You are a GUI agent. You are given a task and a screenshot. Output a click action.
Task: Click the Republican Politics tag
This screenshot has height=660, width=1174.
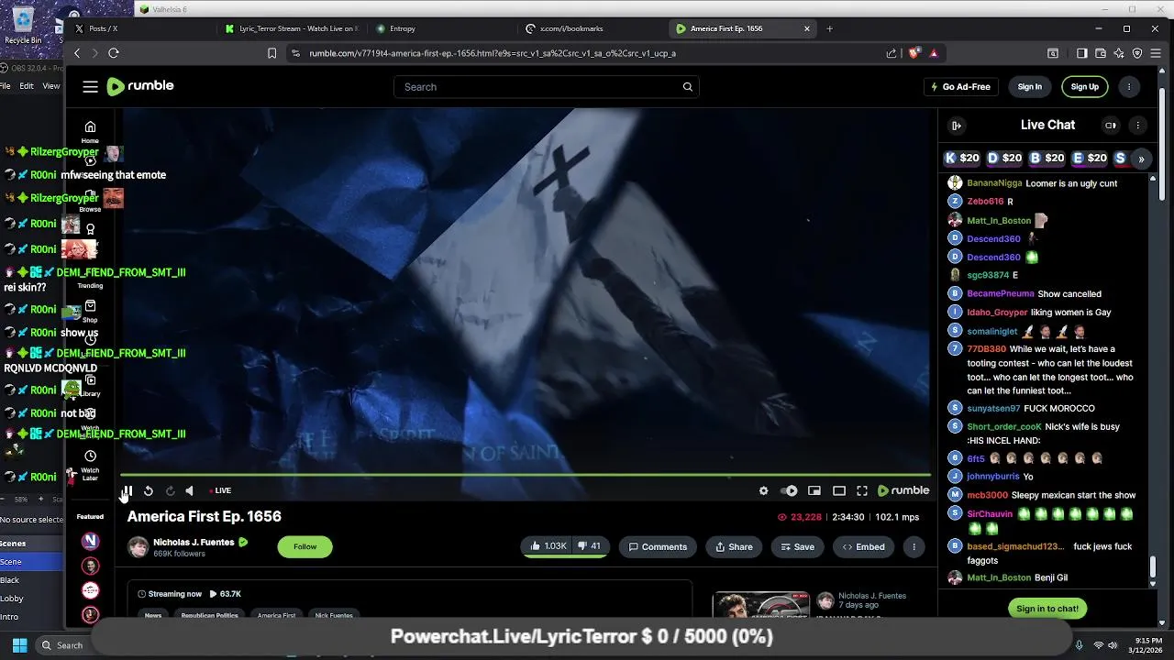pyautogui.click(x=209, y=615)
